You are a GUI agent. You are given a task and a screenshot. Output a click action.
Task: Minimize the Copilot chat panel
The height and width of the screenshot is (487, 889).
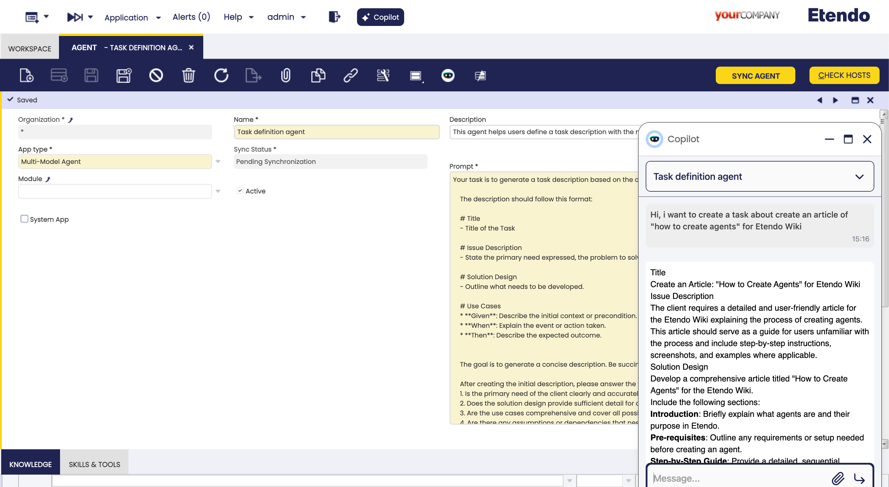(829, 139)
